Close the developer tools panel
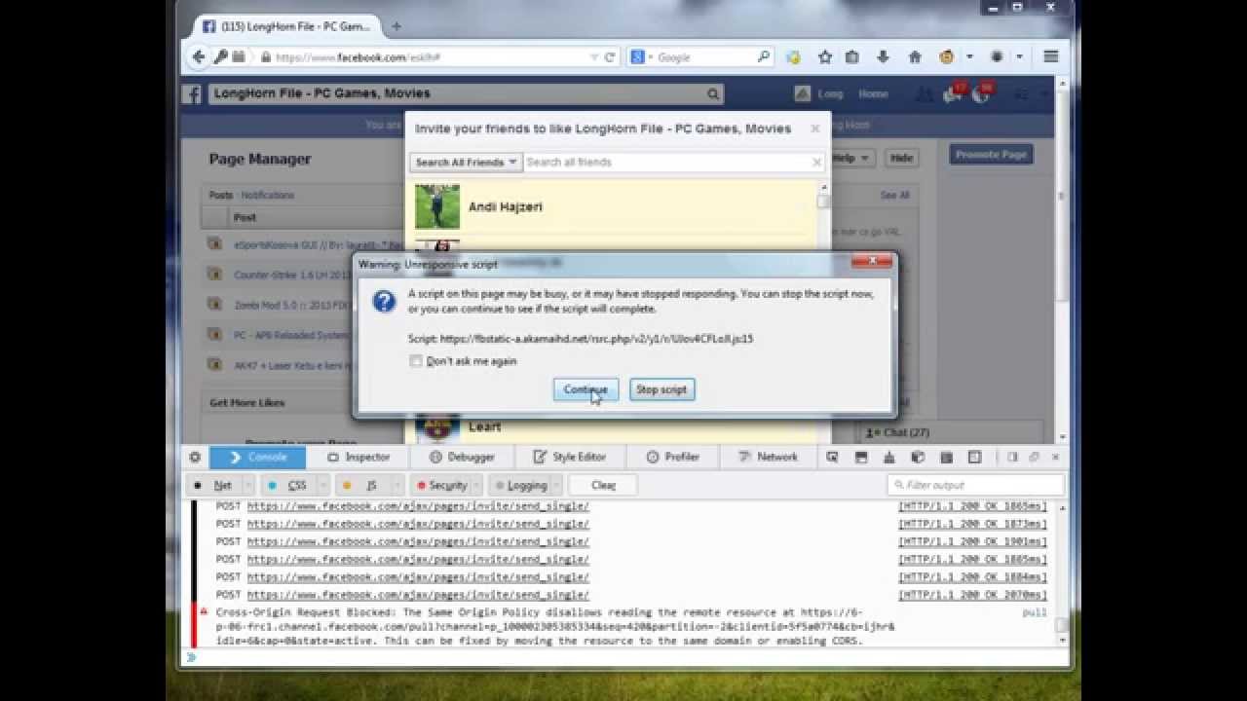 (x=1055, y=457)
